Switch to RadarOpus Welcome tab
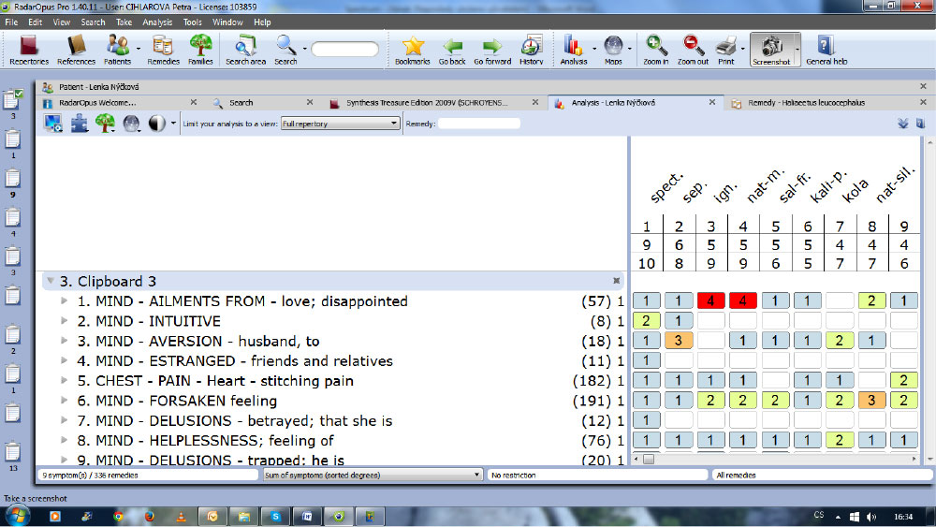 click(97, 103)
